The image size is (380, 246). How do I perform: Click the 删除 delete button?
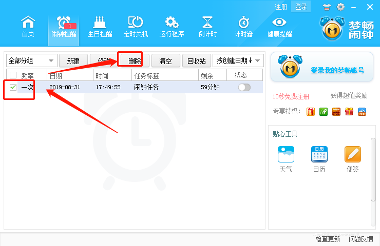(x=135, y=60)
